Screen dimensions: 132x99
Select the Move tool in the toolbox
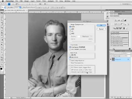coord(2,13)
